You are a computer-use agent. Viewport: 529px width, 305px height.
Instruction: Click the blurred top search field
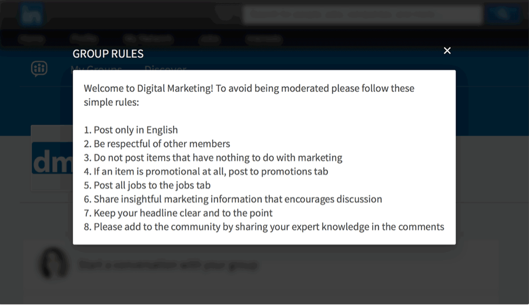[362, 15]
